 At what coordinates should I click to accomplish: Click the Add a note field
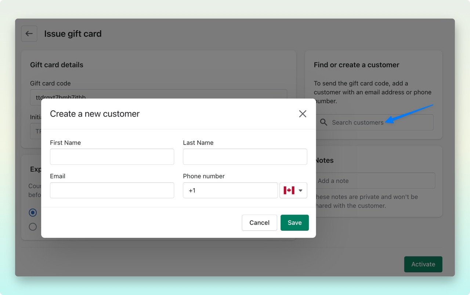pyautogui.click(x=375, y=181)
